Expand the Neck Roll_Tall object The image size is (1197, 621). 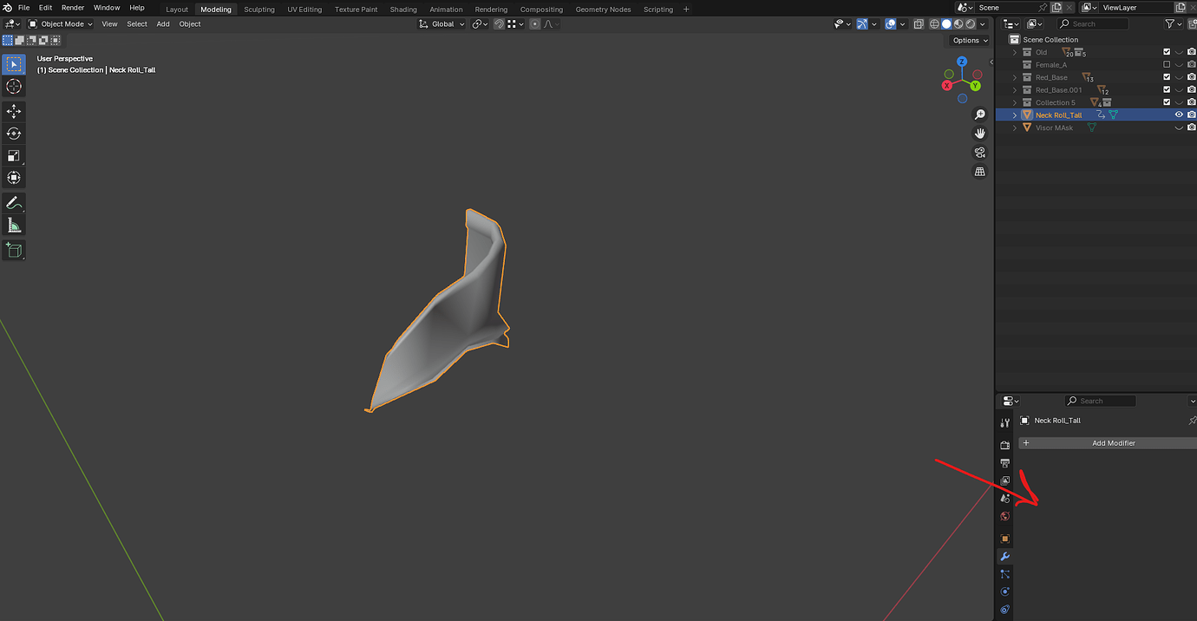tap(1015, 115)
